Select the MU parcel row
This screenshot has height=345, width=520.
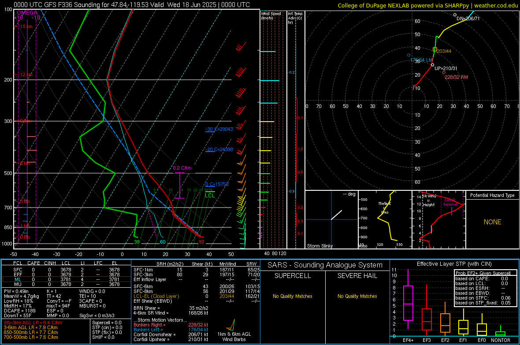click(67, 284)
